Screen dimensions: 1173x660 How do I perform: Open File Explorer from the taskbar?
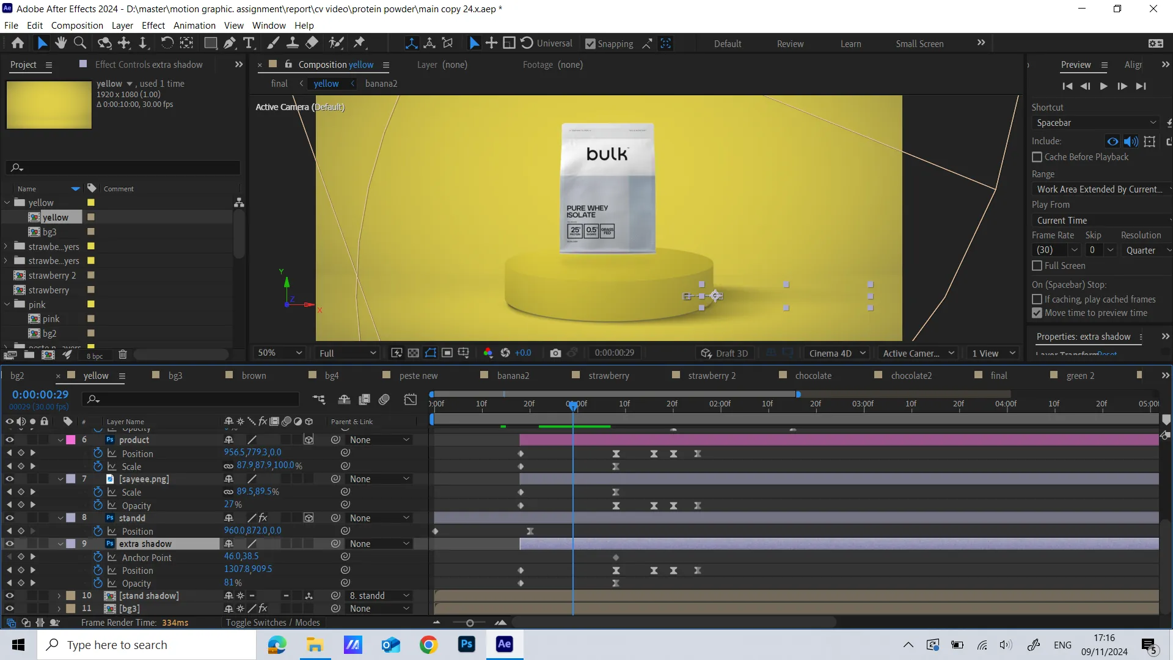pos(315,644)
